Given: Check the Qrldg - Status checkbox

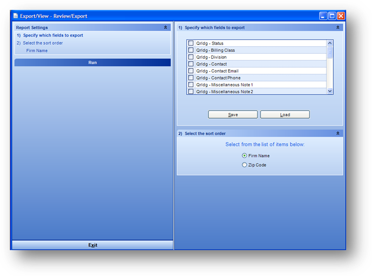Looking at the screenshot, I should [x=191, y=43].
